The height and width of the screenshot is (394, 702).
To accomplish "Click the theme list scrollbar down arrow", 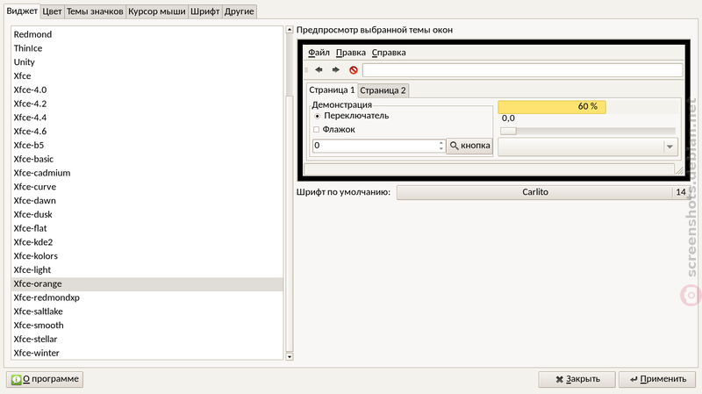I will pos(290,356).
